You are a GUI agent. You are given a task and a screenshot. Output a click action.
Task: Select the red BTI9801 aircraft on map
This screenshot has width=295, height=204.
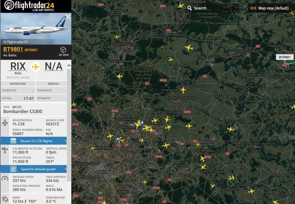(285, 65)
